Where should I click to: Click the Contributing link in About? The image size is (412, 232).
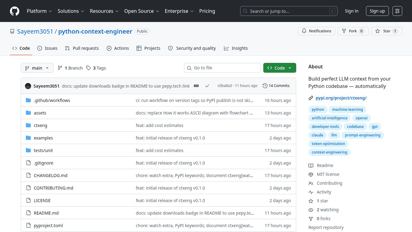[329, 183]
